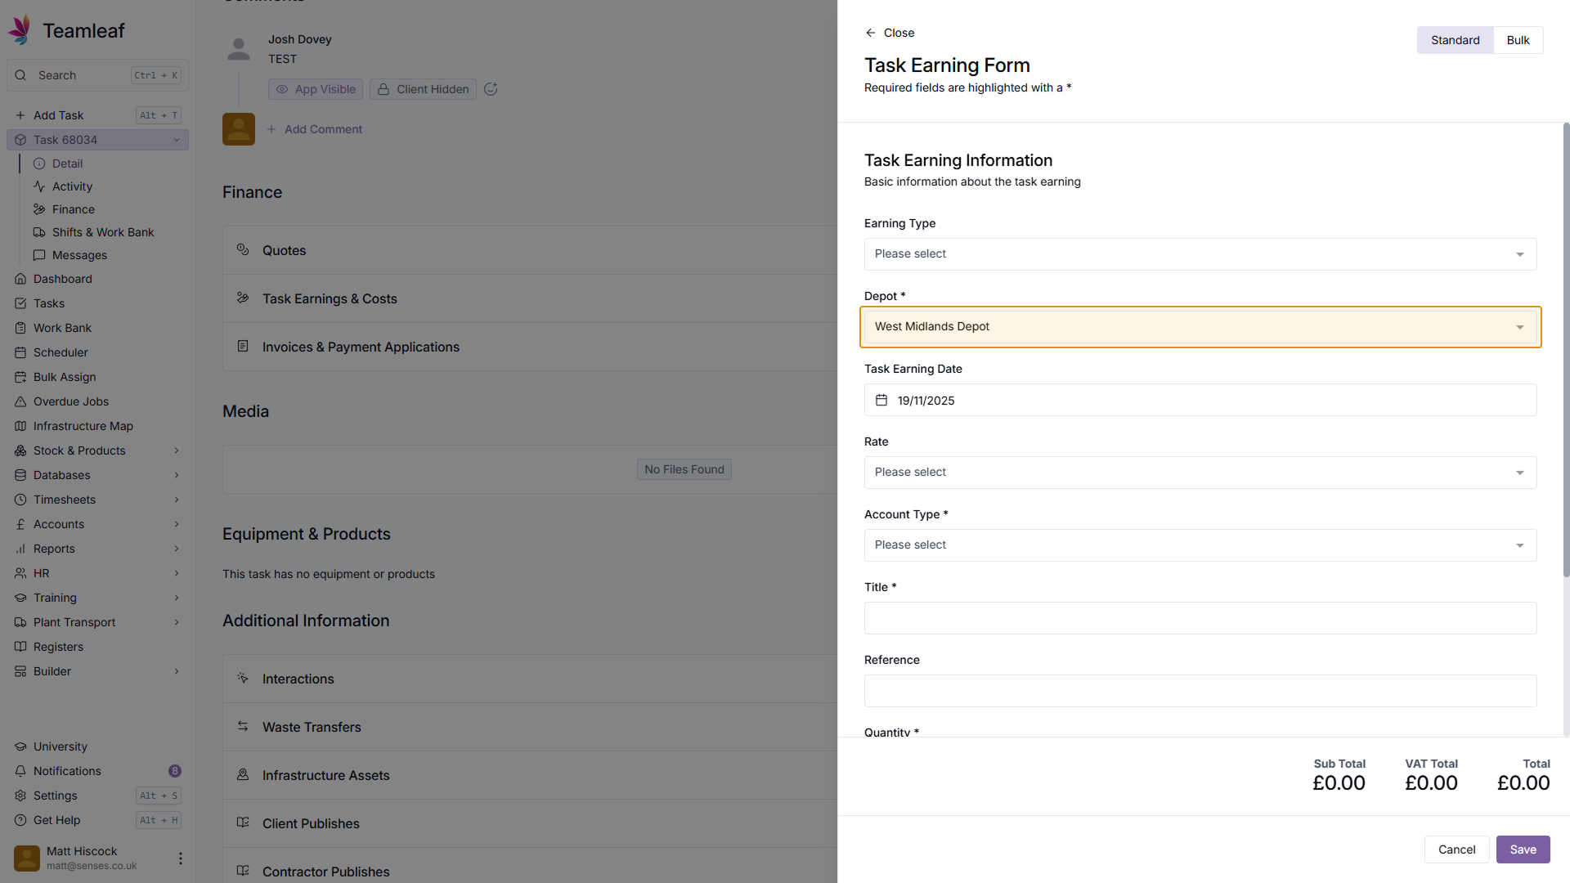Toggle the Client Hidden lock setting
The height and width of the screenshot is (883, 1570).
pyautogui.click(x=423, y=89)
